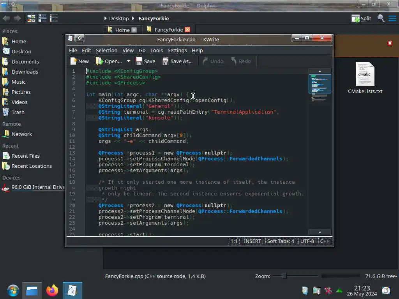Select the FancyForkie tab in Dolphin

[x=168, y=30]
